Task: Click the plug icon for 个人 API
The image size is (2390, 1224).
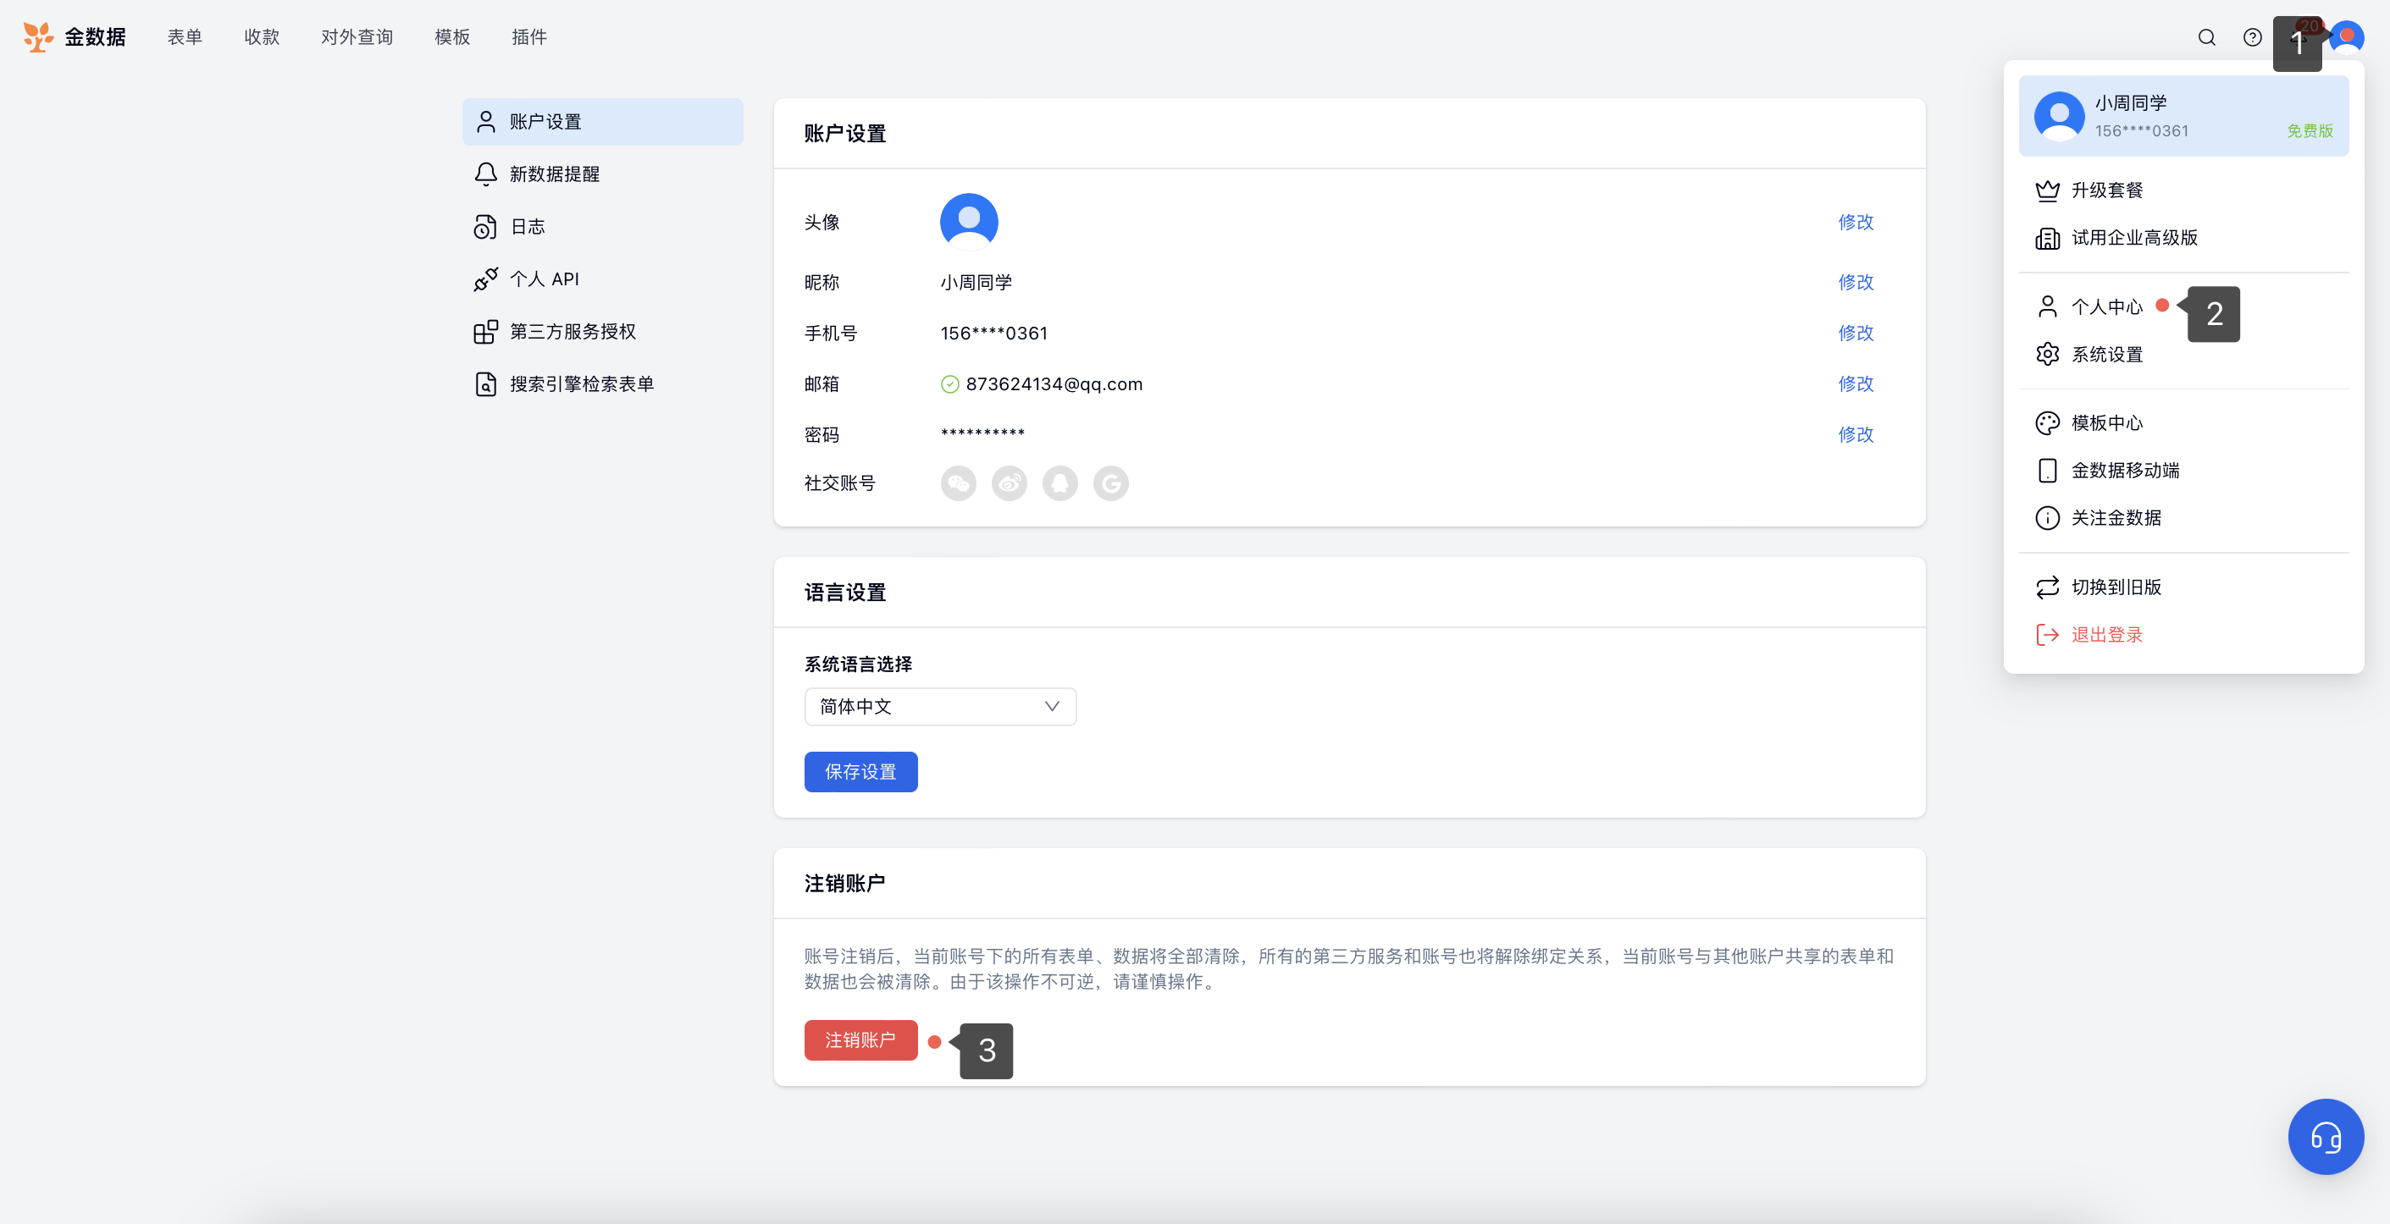Action: 485,279
